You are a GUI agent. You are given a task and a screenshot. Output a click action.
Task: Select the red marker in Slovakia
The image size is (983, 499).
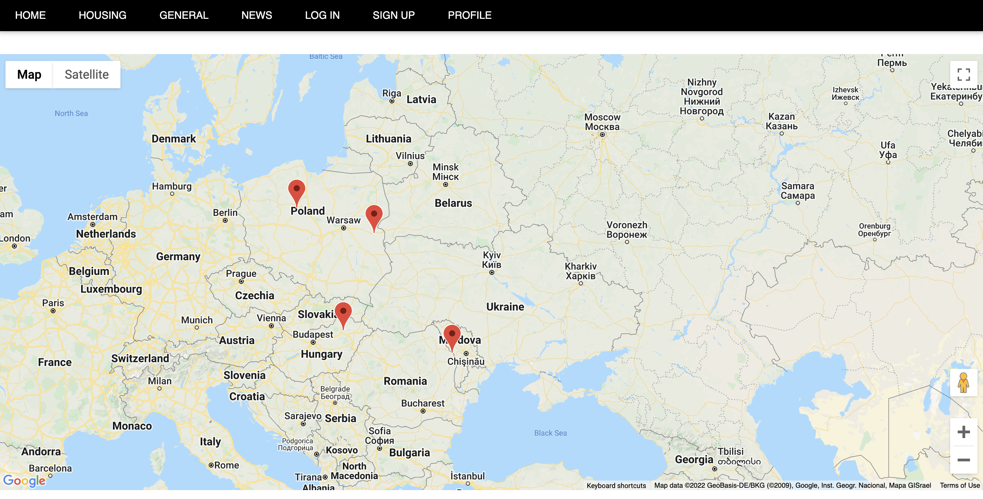tap(343, 313)
